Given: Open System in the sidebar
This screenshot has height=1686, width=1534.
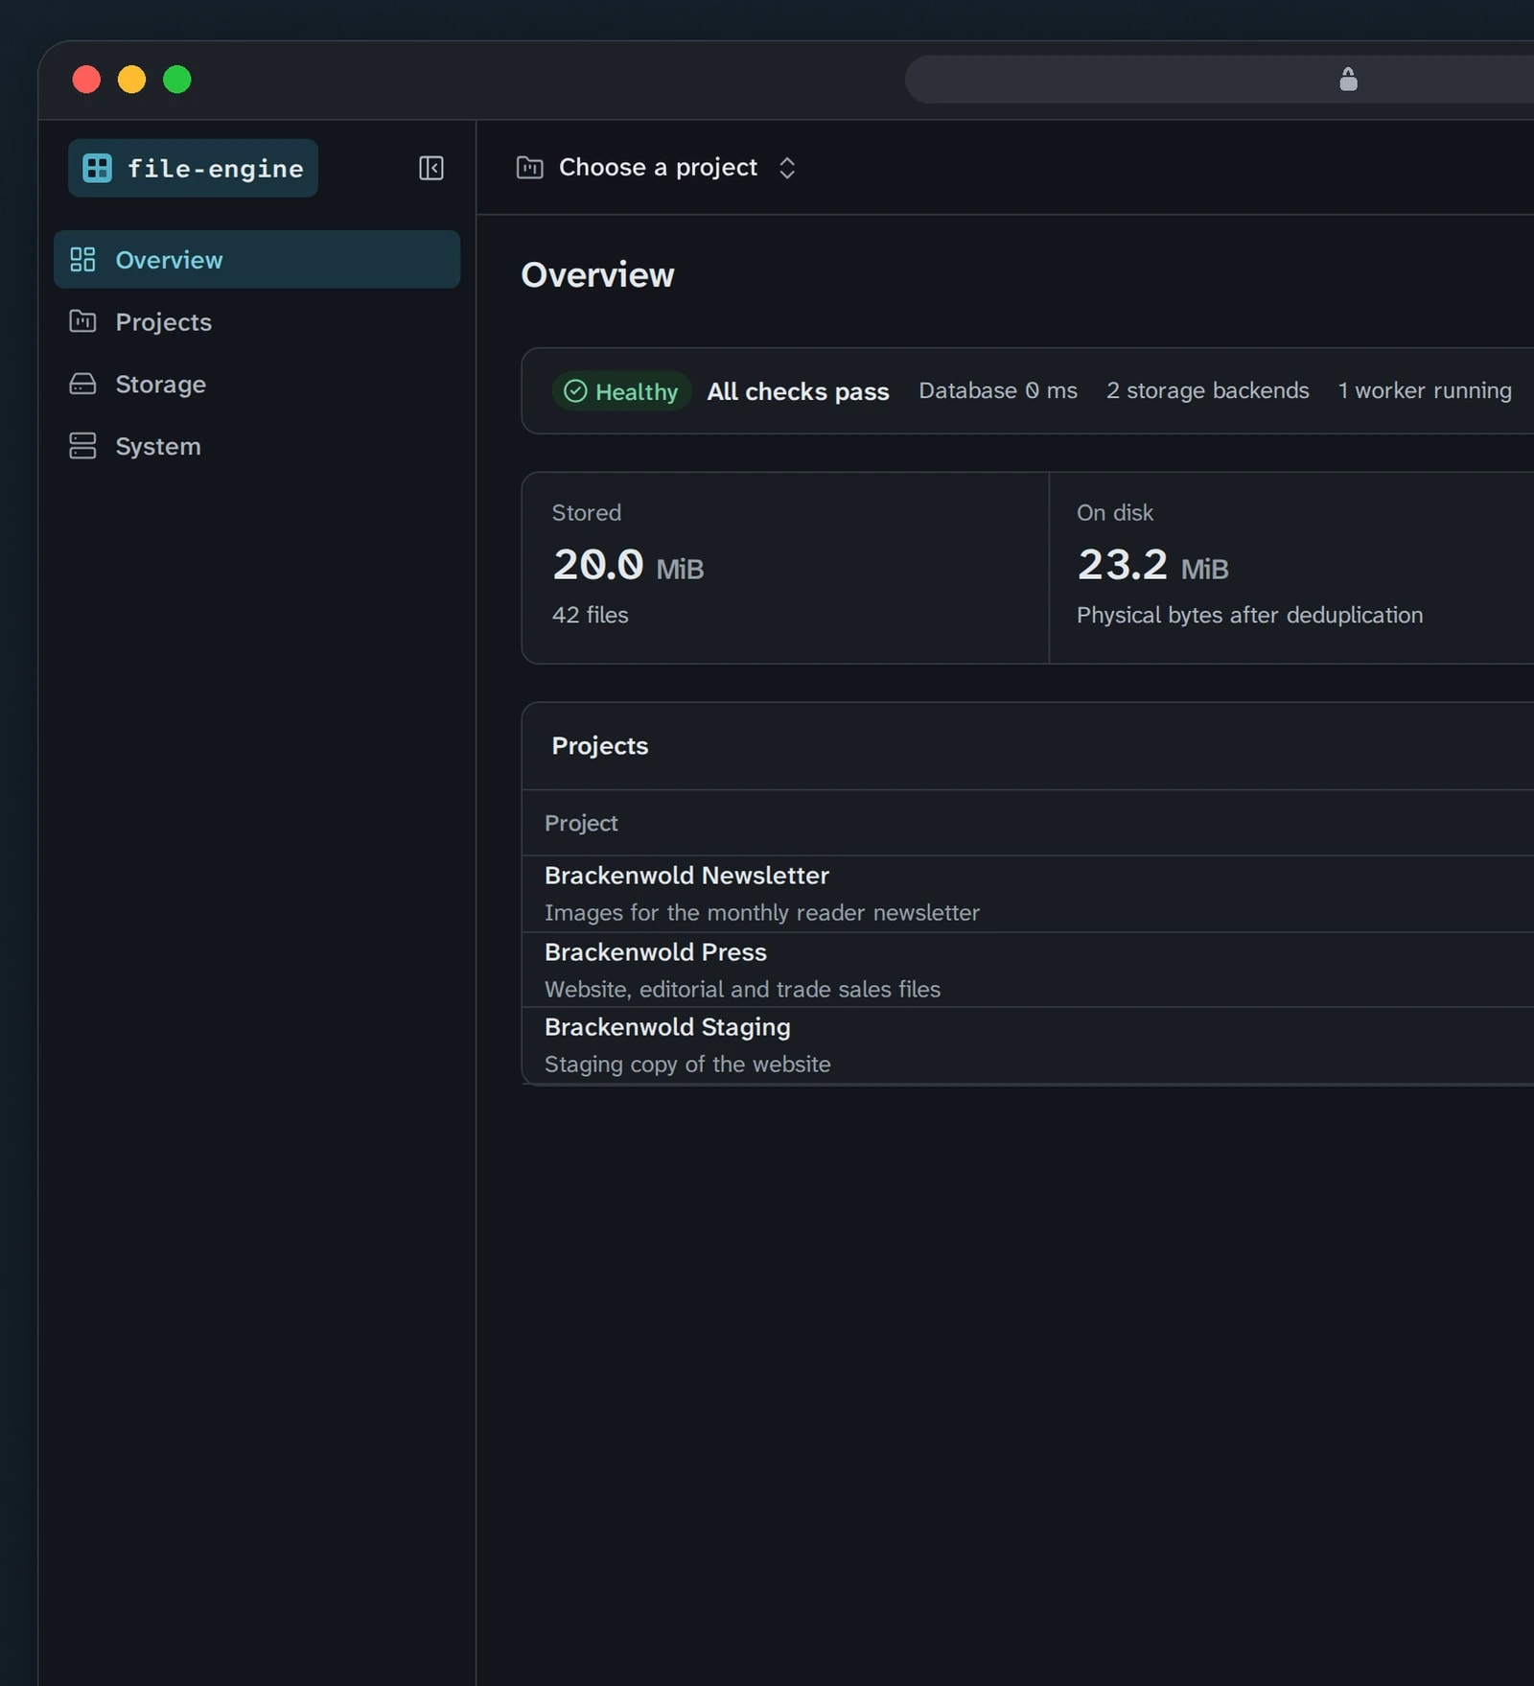Looking at the screenshot, I should pos(257,446).
